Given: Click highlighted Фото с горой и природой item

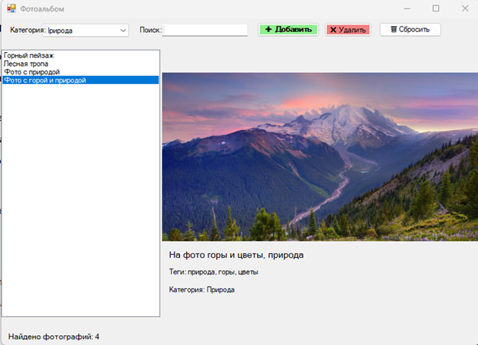Looking at the screenshot, I should coord(44,80).
